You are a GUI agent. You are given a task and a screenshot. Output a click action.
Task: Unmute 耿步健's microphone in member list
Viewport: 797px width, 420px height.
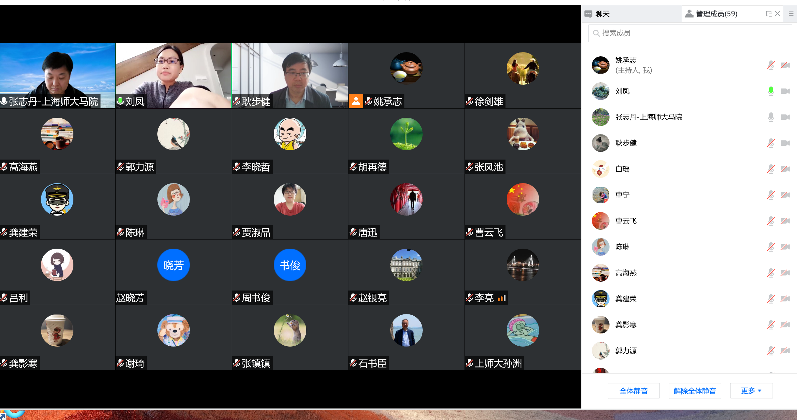click(x=771, y=143)
